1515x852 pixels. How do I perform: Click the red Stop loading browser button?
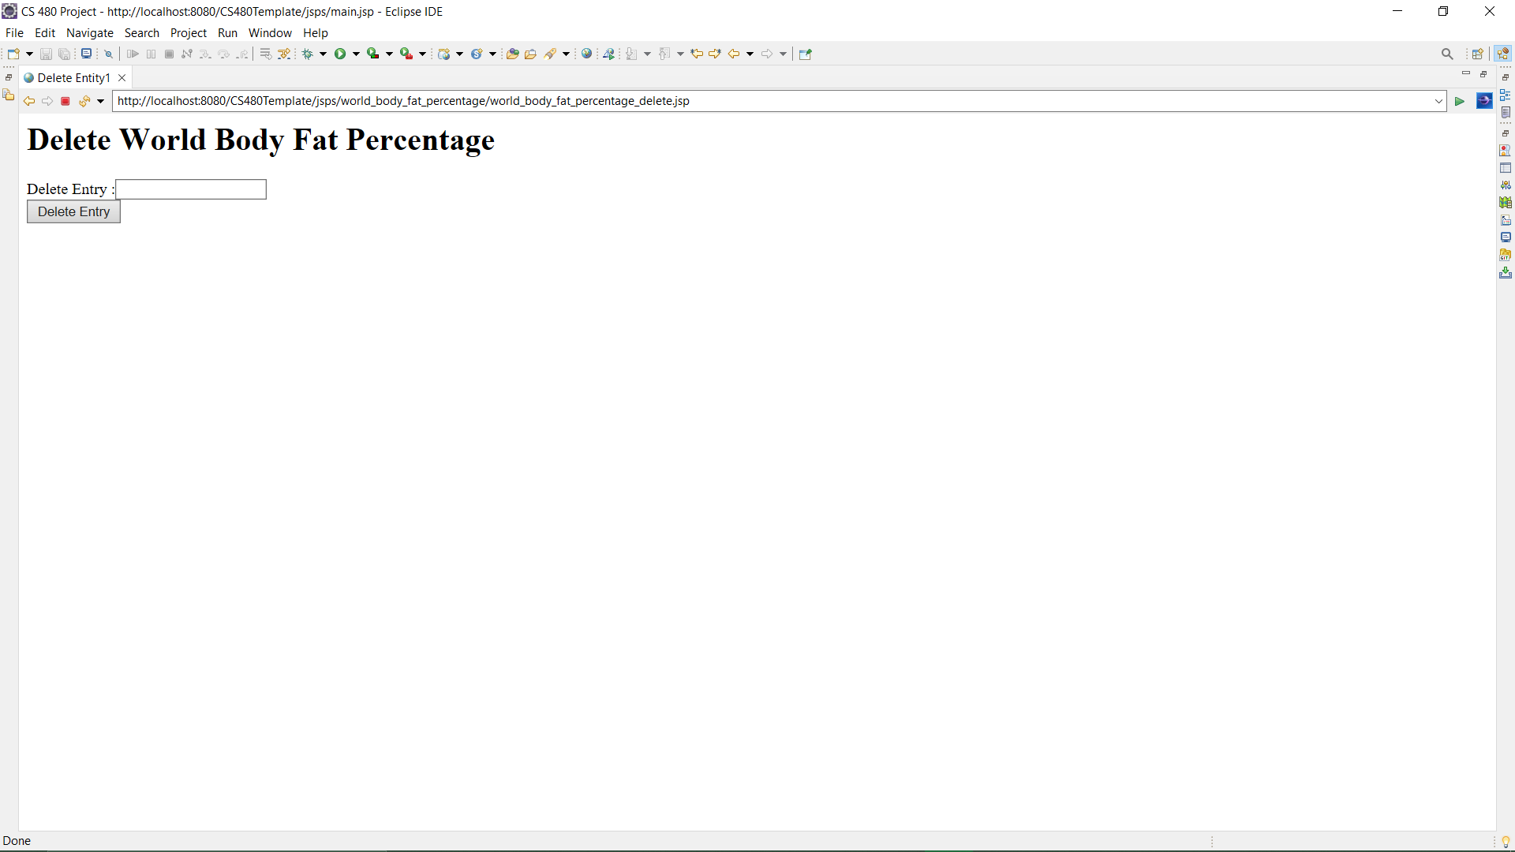[65, 101]
